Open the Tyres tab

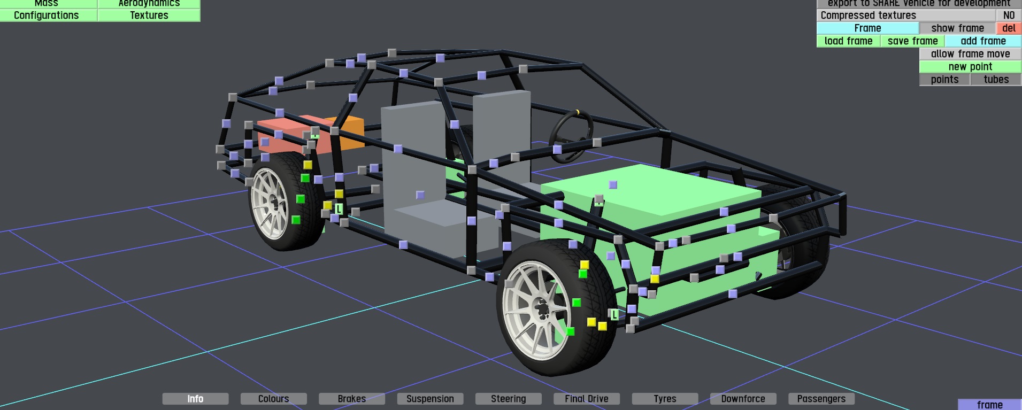coord(665,399)
